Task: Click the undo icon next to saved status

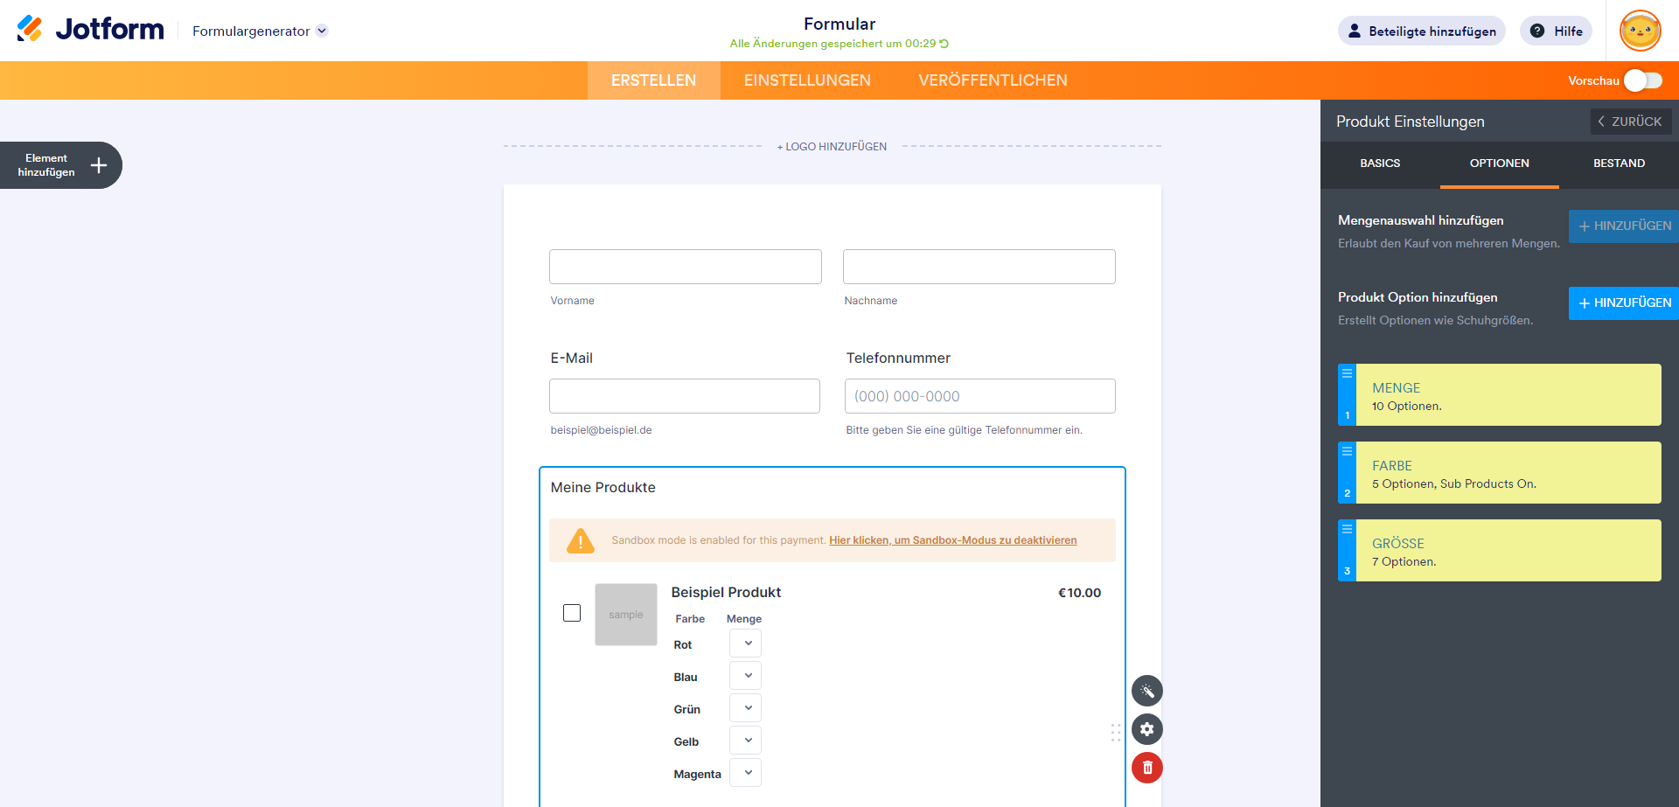Action: coord(944,44)
